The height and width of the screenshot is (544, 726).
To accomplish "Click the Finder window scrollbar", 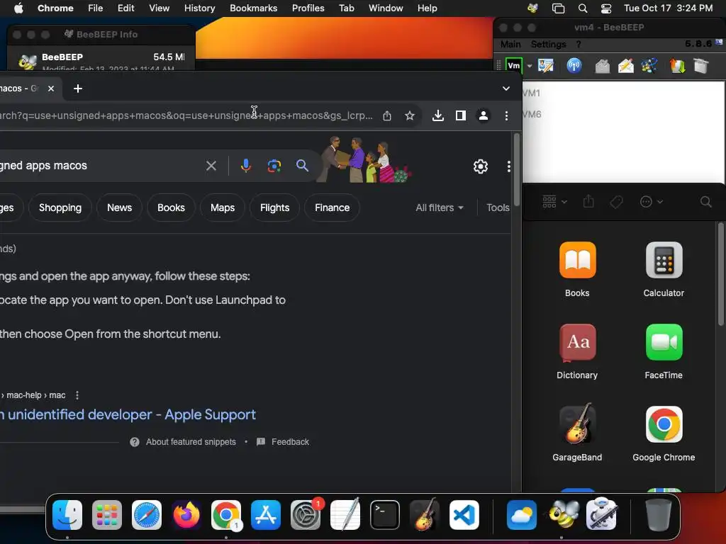I will click(721, 274).
